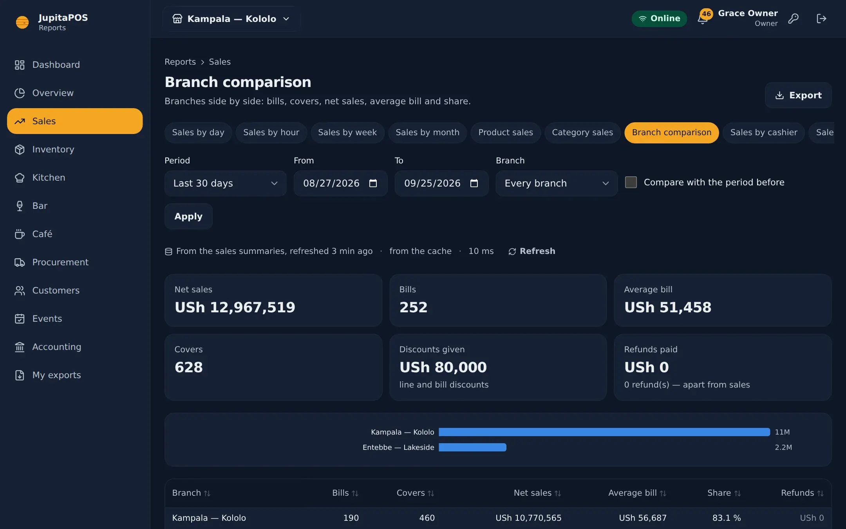Open the From date calendar picker icon
846x529 pixels.
click(x=373, y=183)
